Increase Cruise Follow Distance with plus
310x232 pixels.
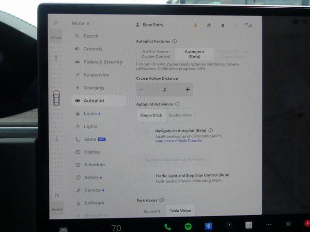(x=188, y=89)
